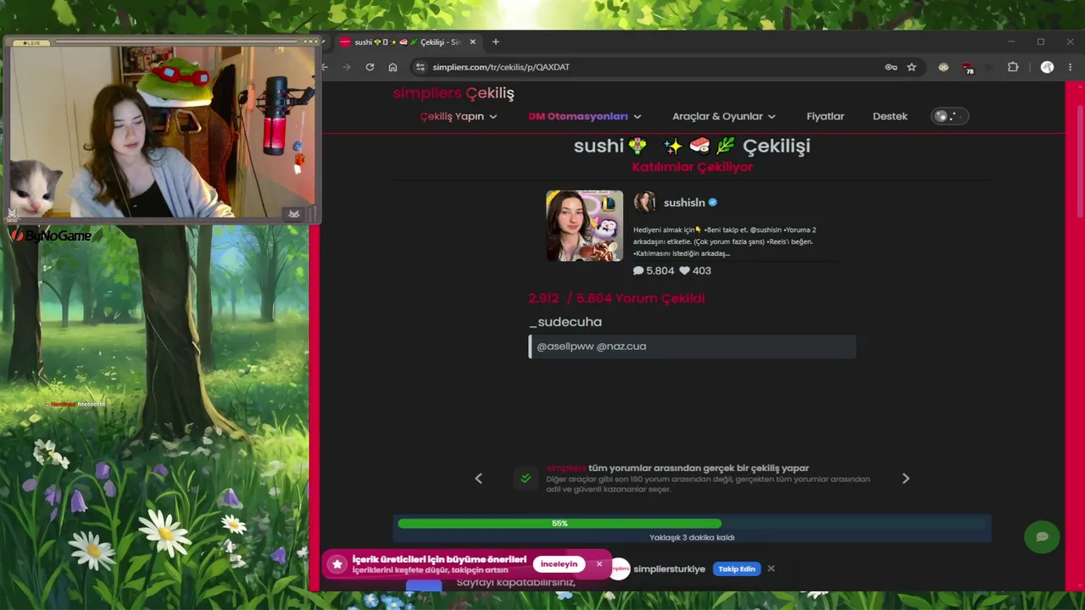Click the webcam overlay of the streamer
The image size is (1085, 610).
[161, 132]
